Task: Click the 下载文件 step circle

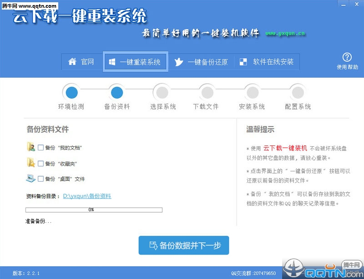Action: coord(207,93)
